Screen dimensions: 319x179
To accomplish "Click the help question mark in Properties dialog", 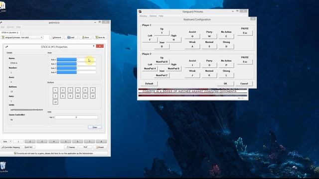I will [x=94, y=46].
